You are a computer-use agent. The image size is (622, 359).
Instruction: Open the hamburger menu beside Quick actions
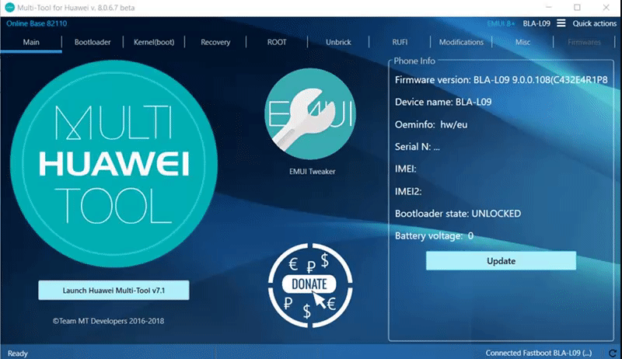pos(561,23)
